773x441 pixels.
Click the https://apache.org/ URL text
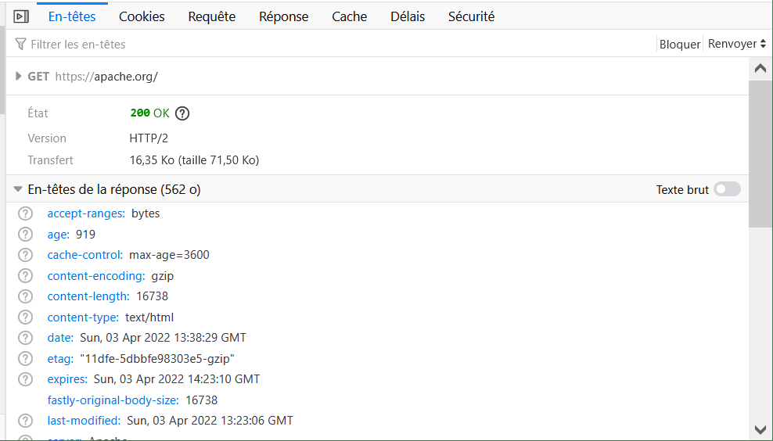106,77
